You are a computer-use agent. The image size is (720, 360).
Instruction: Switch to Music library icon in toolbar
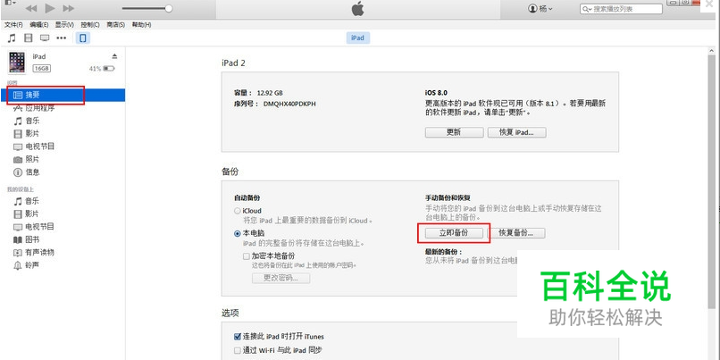(12, 38)
